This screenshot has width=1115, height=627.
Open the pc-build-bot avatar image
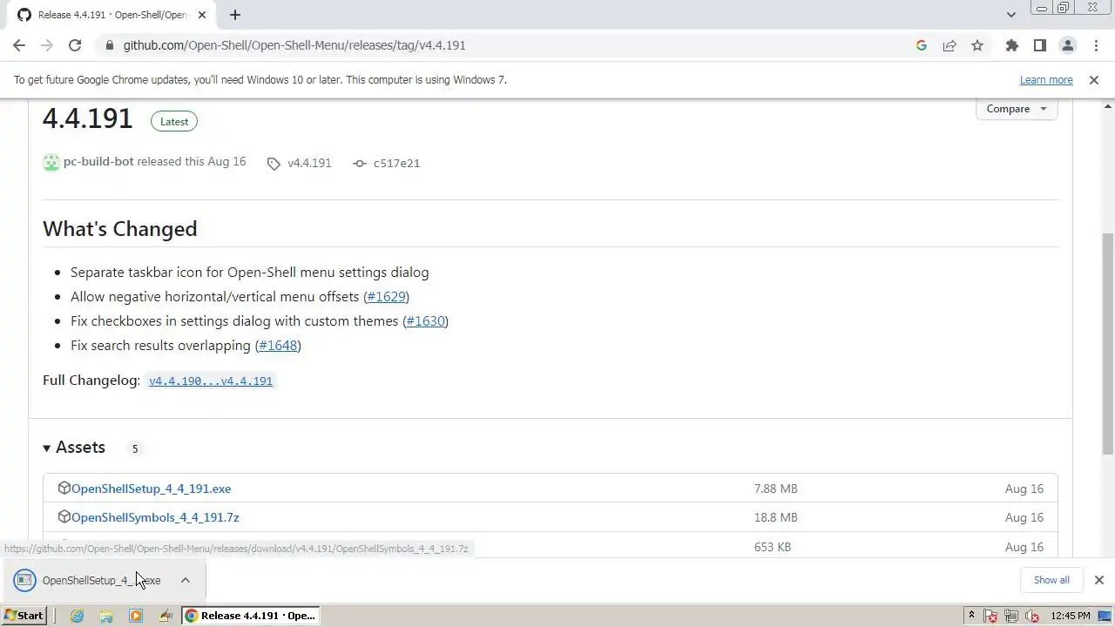click(x=51, y=162)
